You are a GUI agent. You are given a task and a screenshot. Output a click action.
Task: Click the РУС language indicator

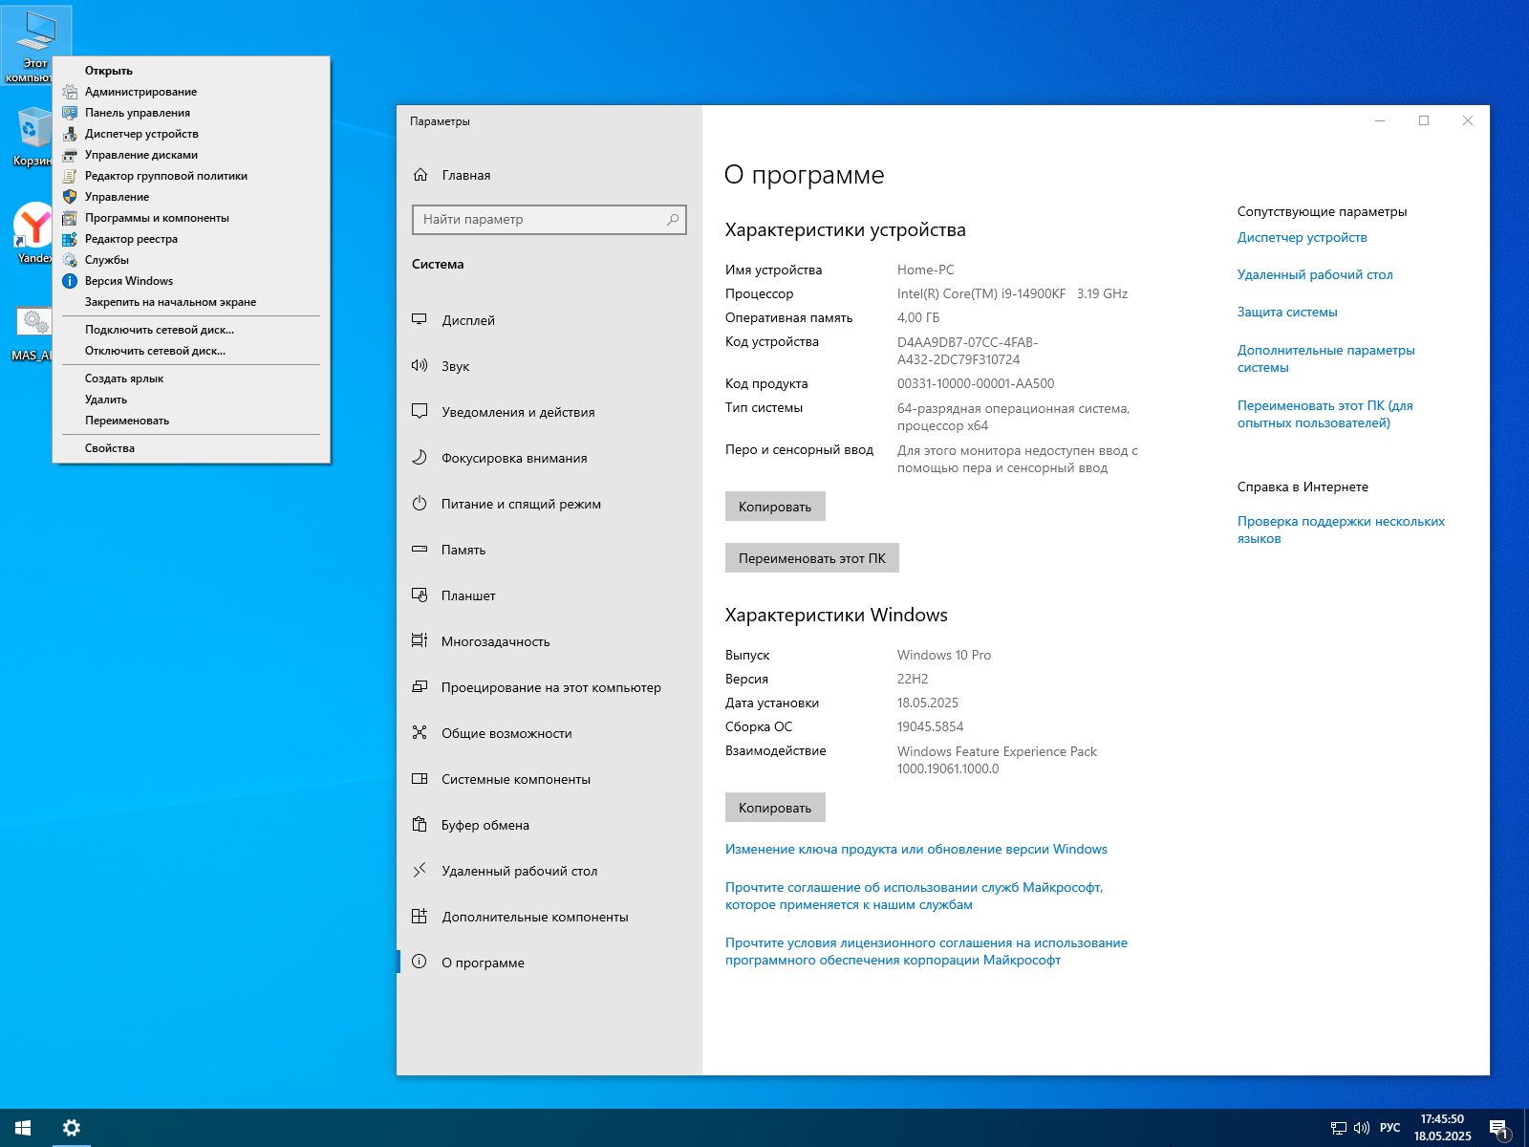(1390, 1128)
